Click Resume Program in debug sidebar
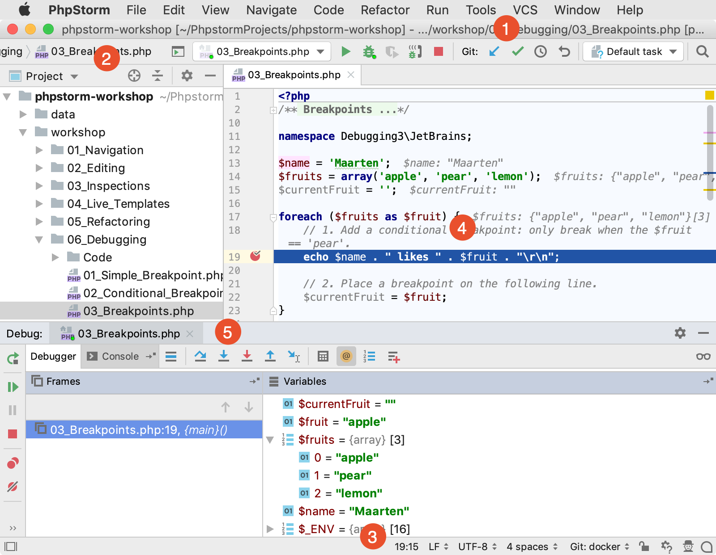 [x=13, y=387]
